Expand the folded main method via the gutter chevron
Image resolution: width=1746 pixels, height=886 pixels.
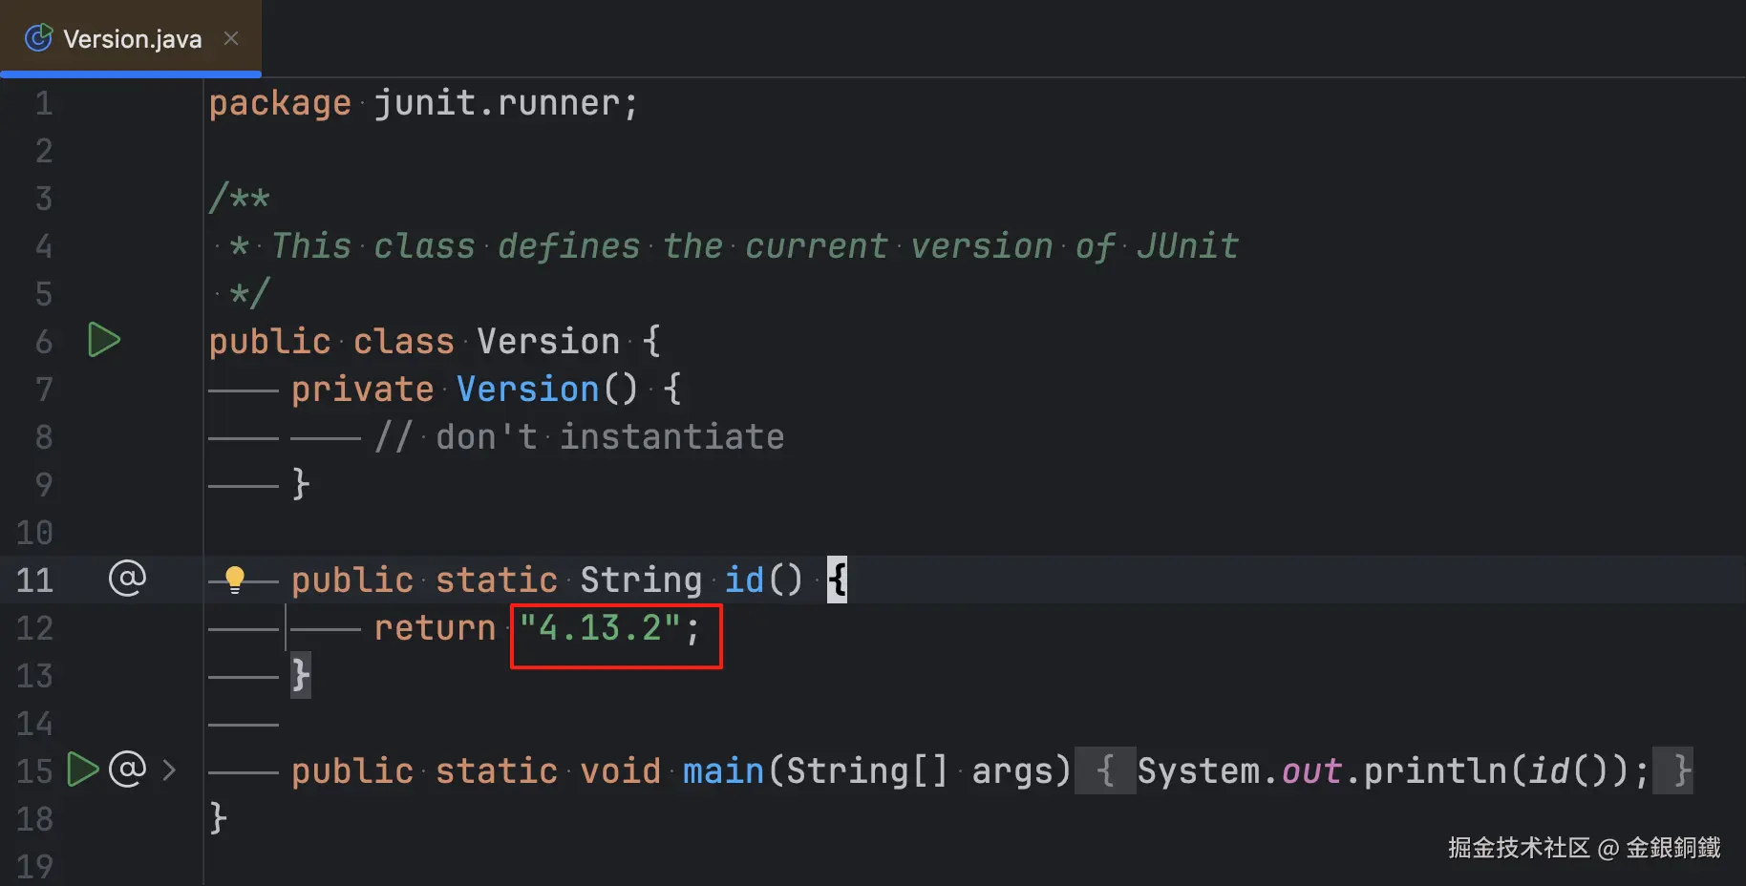(x=169, y=770)
